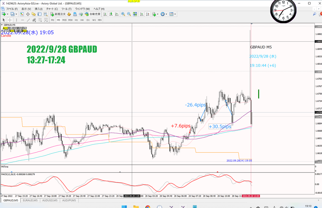The height and width of the screenshot is (208, 322).
Task: Zoom in on the chart
Action: 123,14
